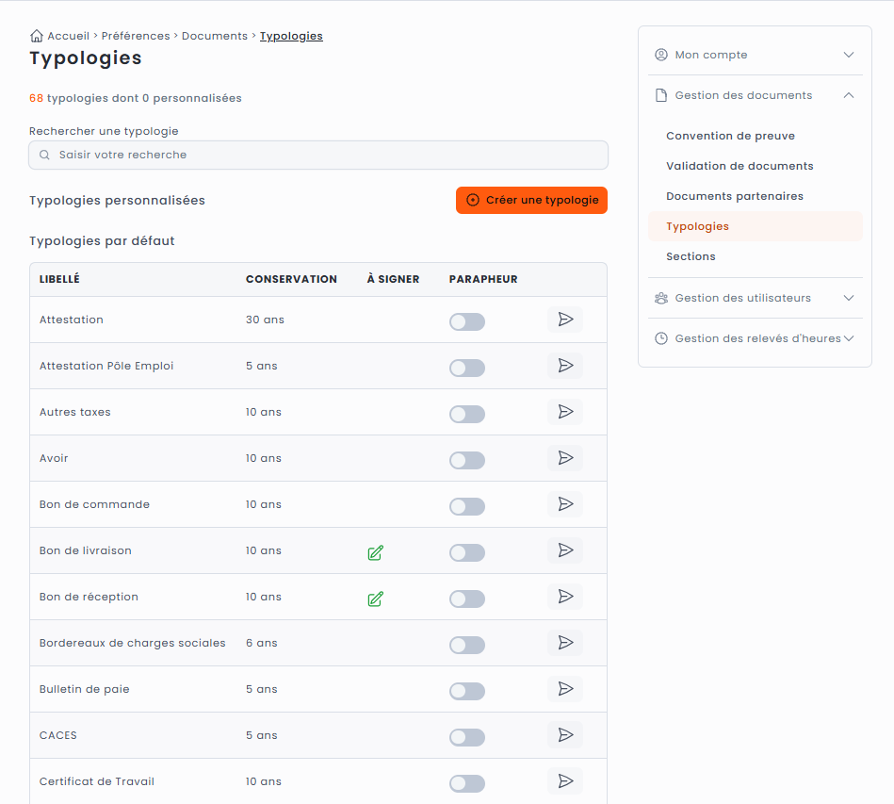The height and width of the screenshot is (804, 894).
Task: Click the send icon for Bulletin de paie
Action: (565, 689)
